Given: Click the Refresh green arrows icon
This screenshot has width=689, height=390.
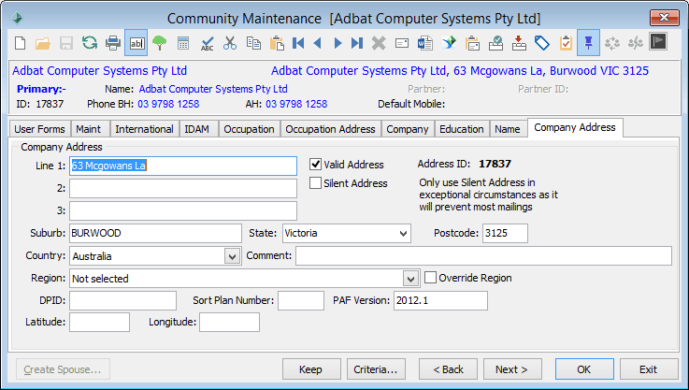Looking at the screenshot, I should (x=90, y=43).
